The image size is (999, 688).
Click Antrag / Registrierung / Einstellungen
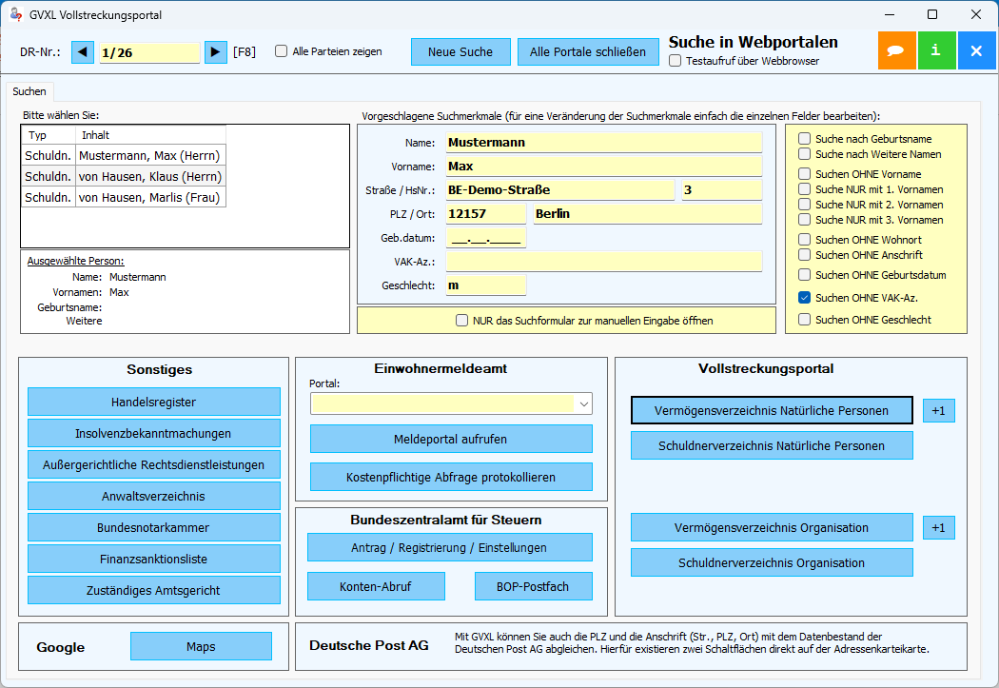click(449, 547)
